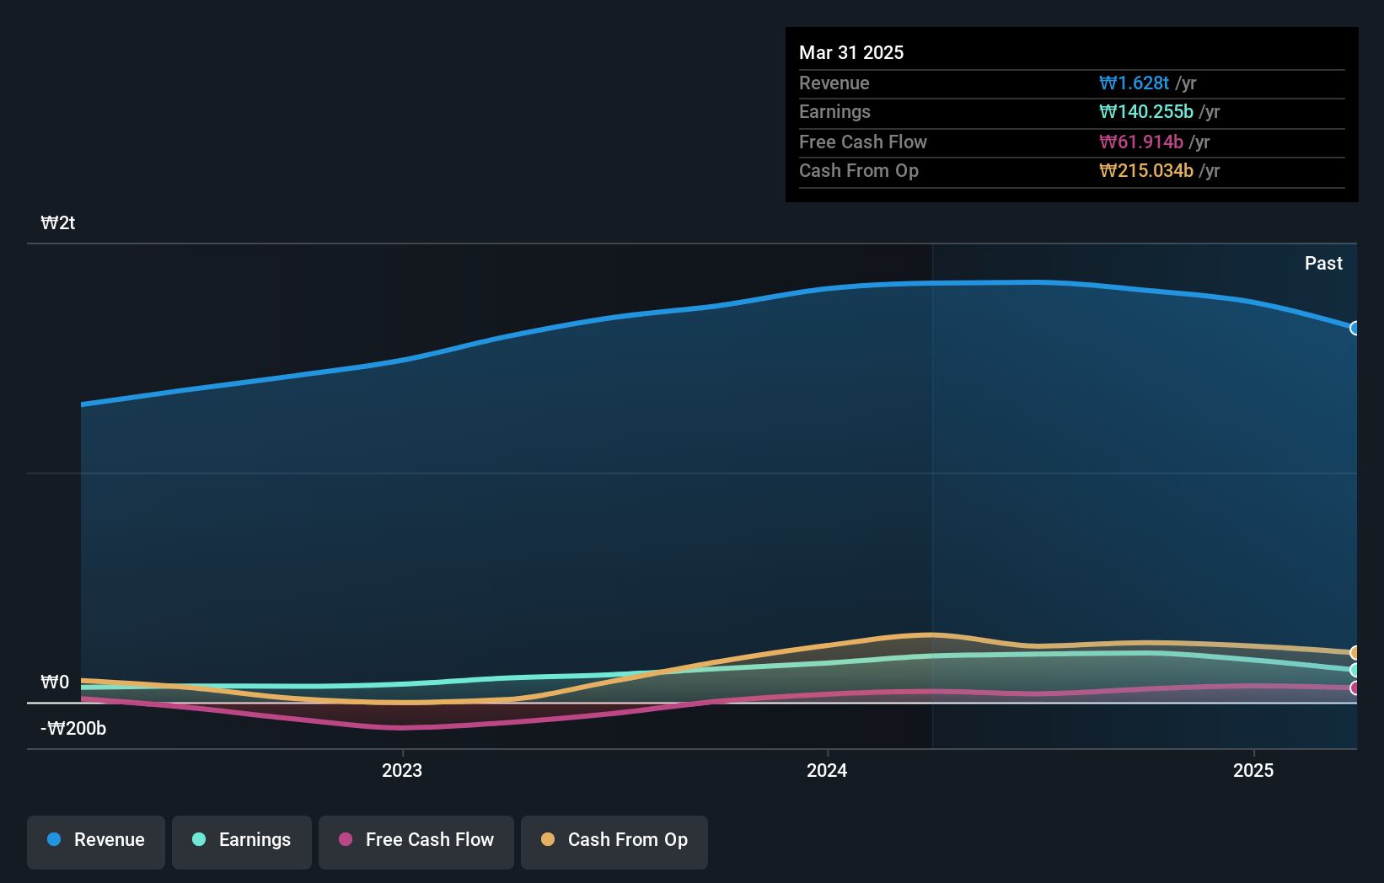The image size is (1384, 883).
Task: Click the Past label on the chart
Action: point(1323,263)
